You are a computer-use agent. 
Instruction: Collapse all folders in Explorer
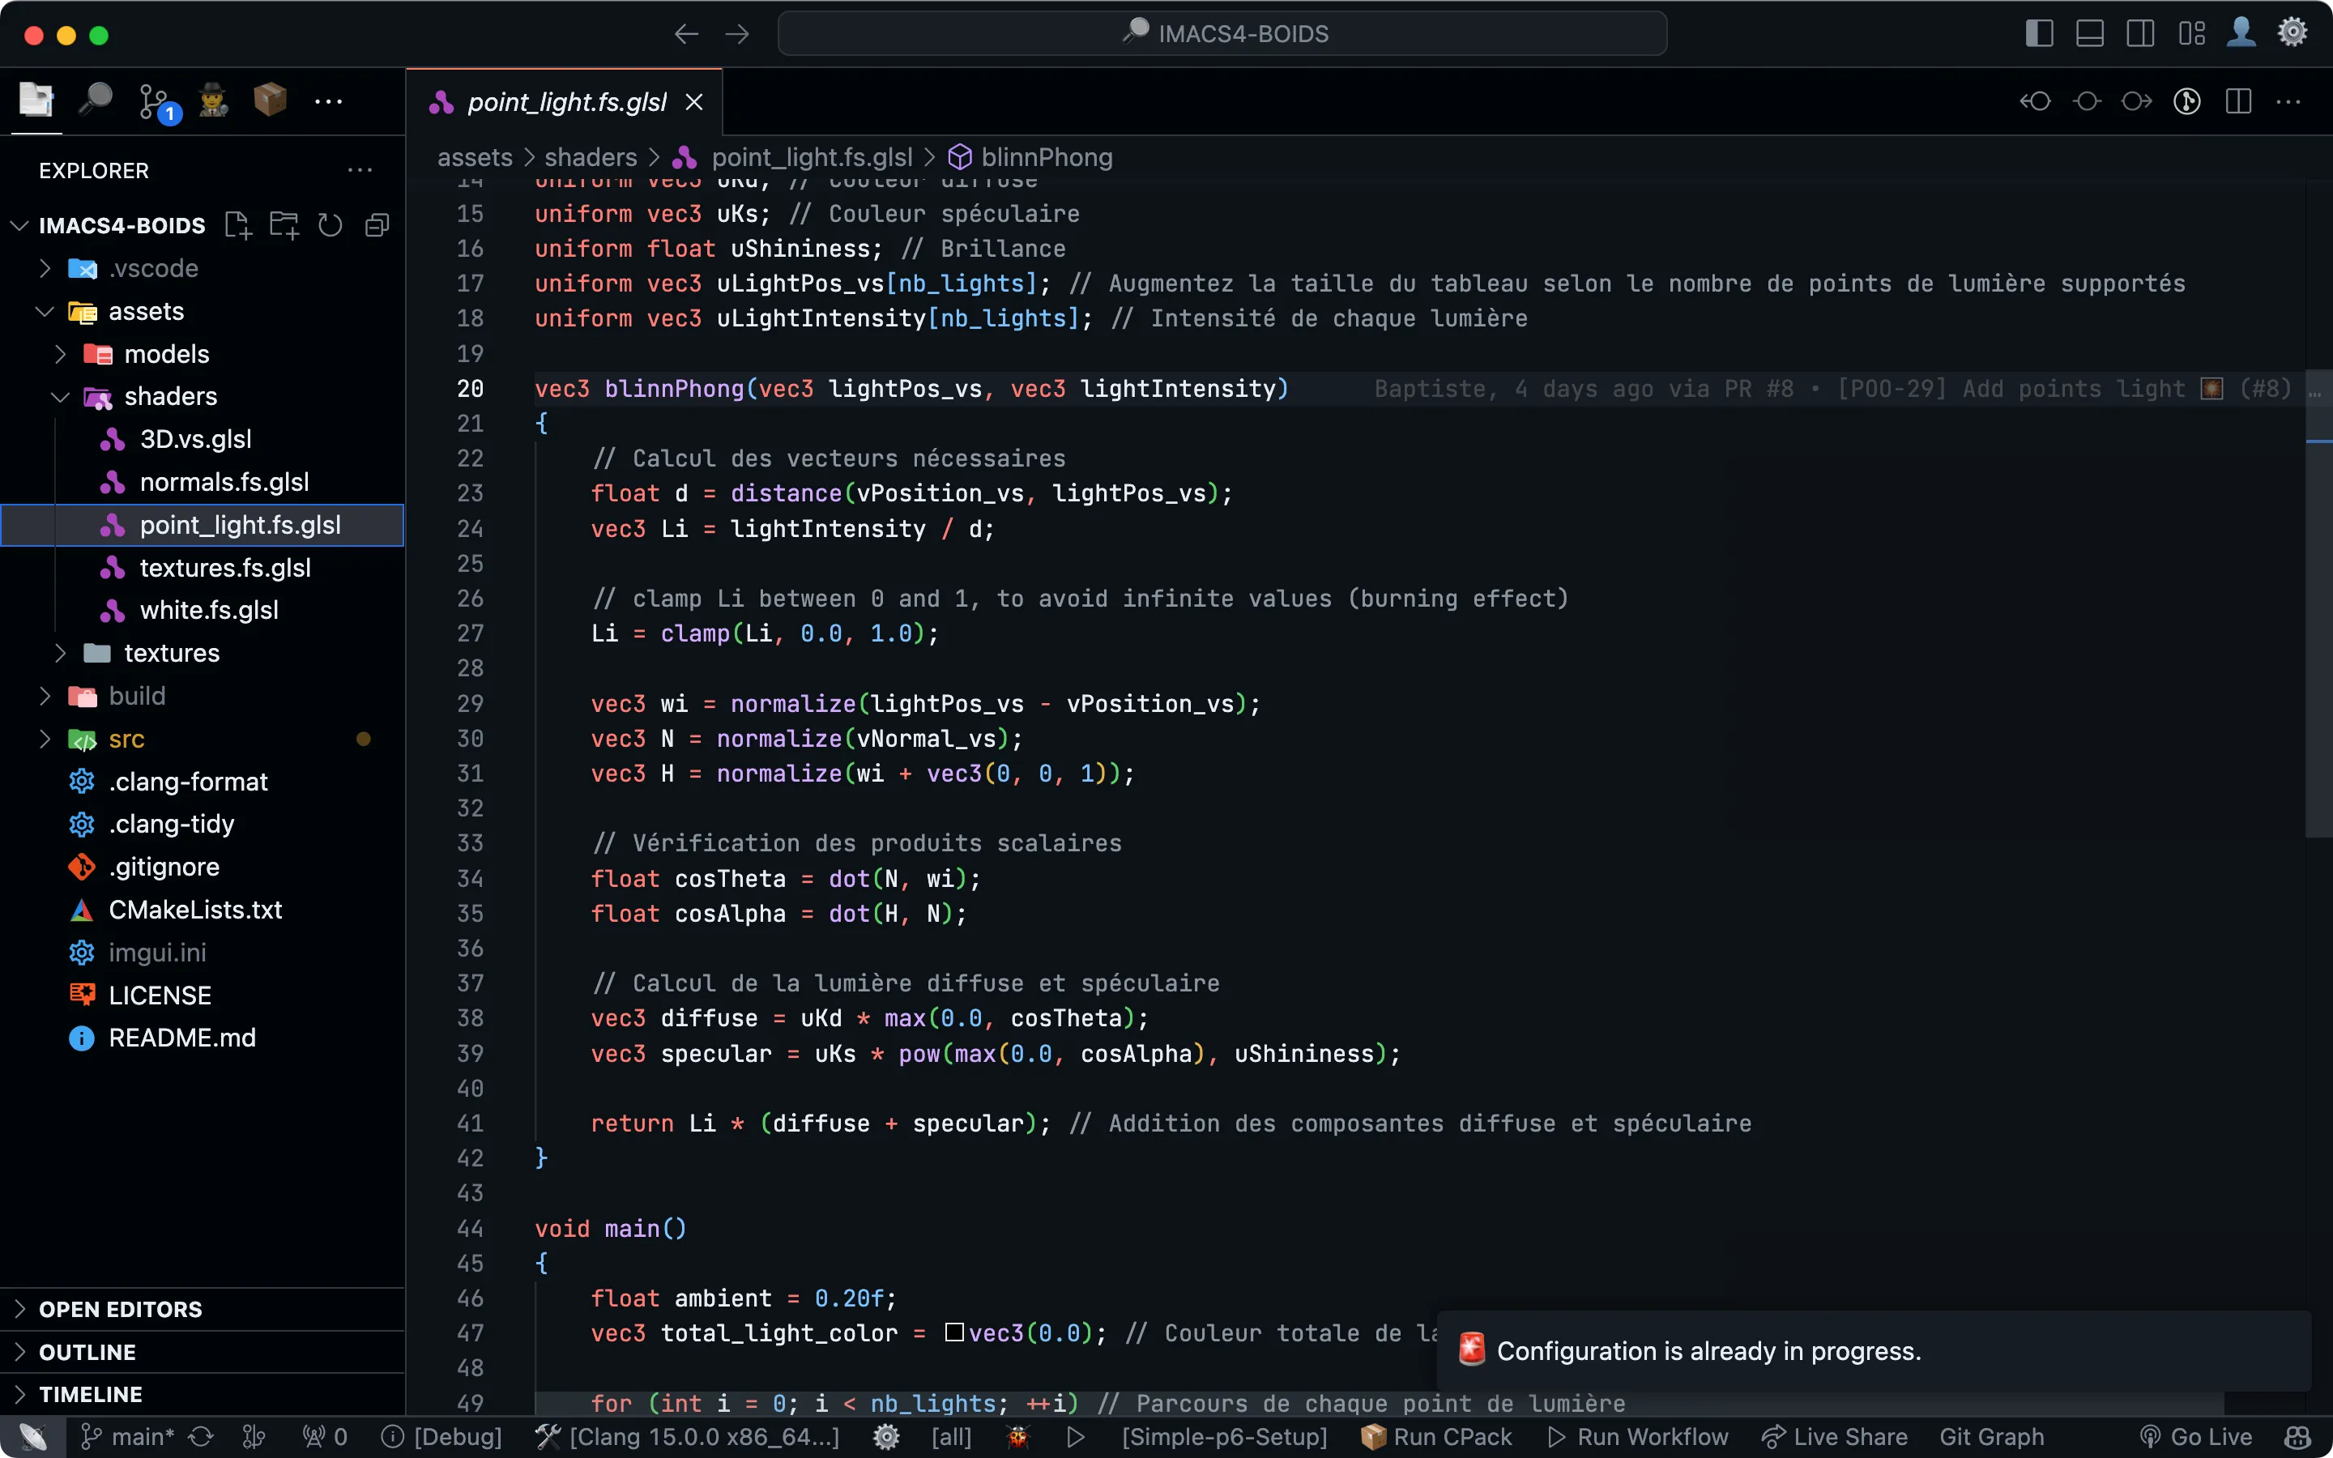(x=377, y=226)
